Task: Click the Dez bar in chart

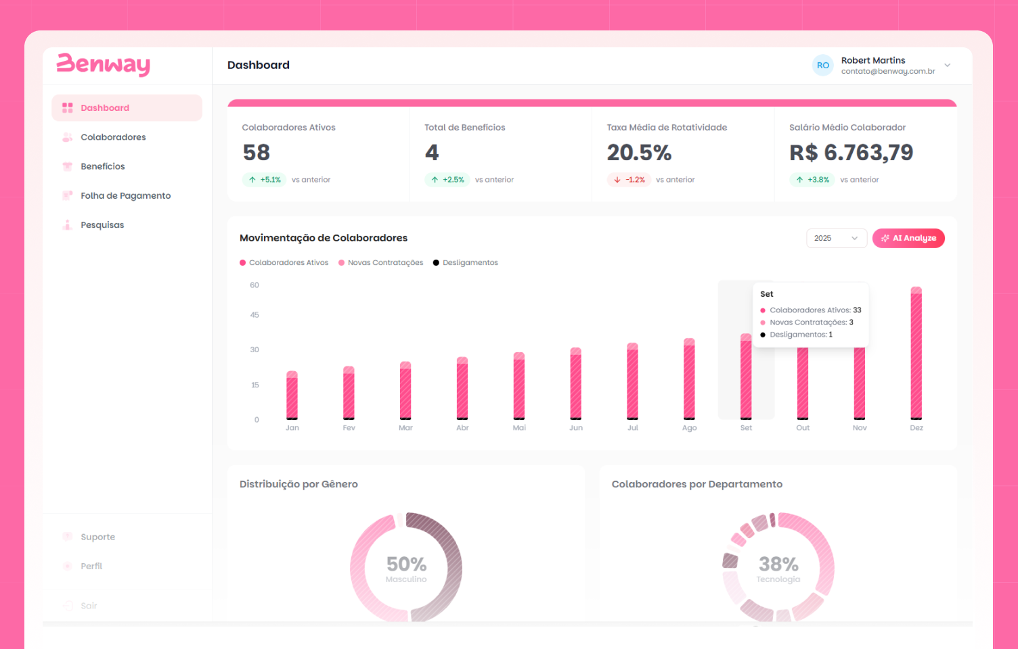Action: pos(916,355)
